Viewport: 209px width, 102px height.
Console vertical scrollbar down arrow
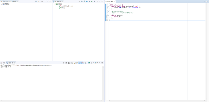103,99
